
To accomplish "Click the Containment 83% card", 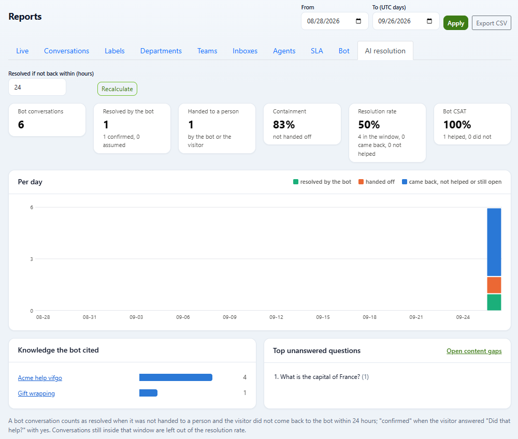I will [302, 124].
